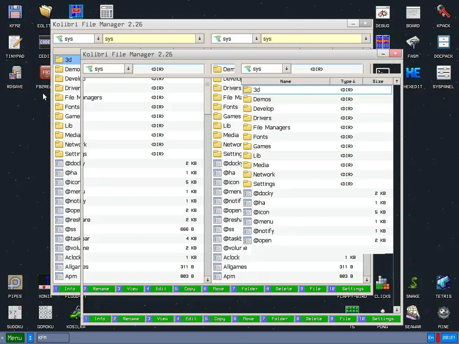The image size is (459, 344).
Task: Open the calculator desktop icon
Action: [107, 12]
